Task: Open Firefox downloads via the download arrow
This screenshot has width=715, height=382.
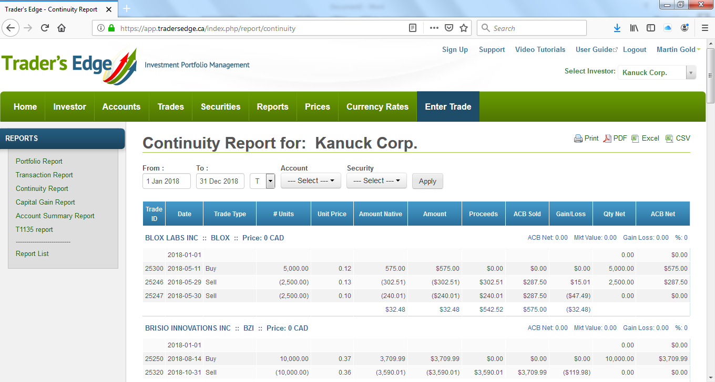Action: pyautogui.click(x=617, y=28)
